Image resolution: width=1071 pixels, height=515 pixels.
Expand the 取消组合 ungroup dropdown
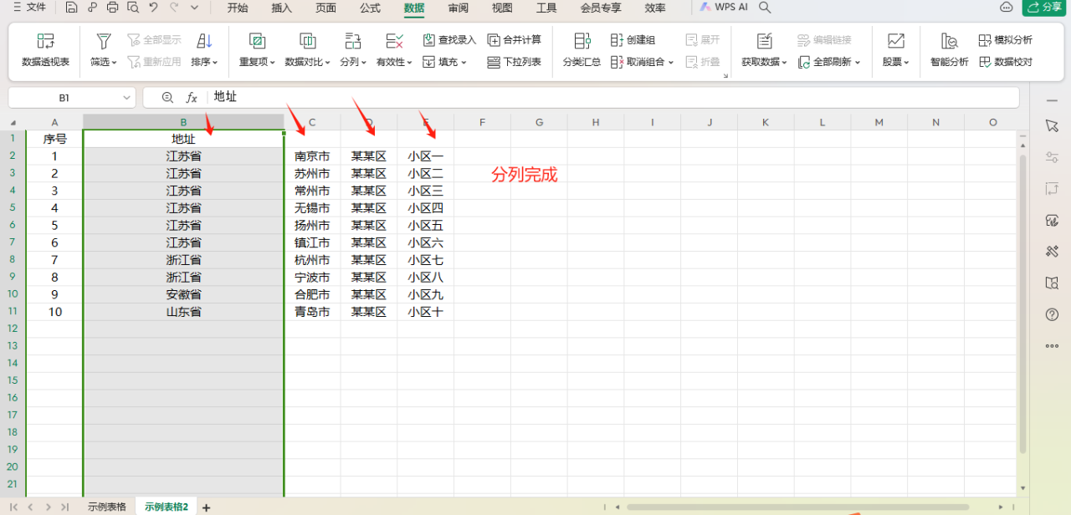(671, 63)
